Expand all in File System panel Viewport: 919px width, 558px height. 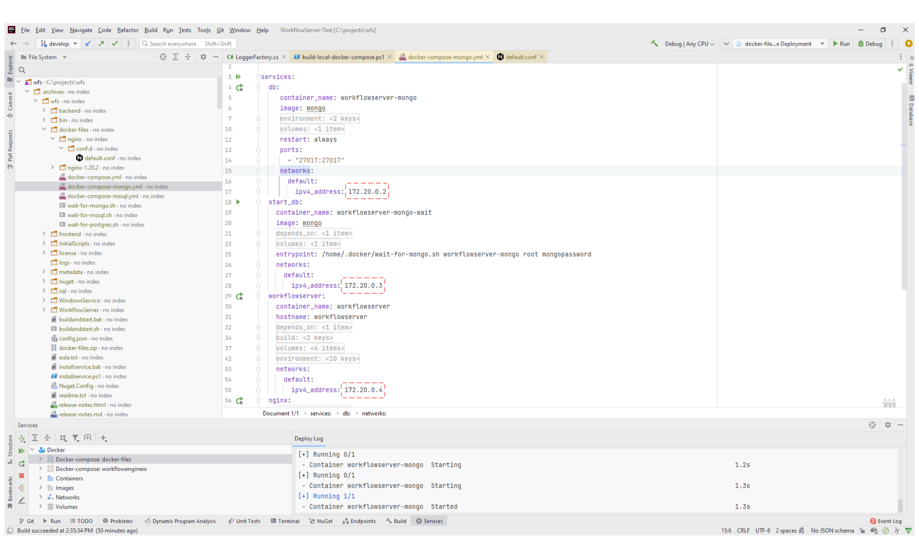pos(175,57)
